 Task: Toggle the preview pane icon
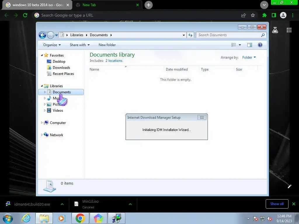[x=250, y=45]
